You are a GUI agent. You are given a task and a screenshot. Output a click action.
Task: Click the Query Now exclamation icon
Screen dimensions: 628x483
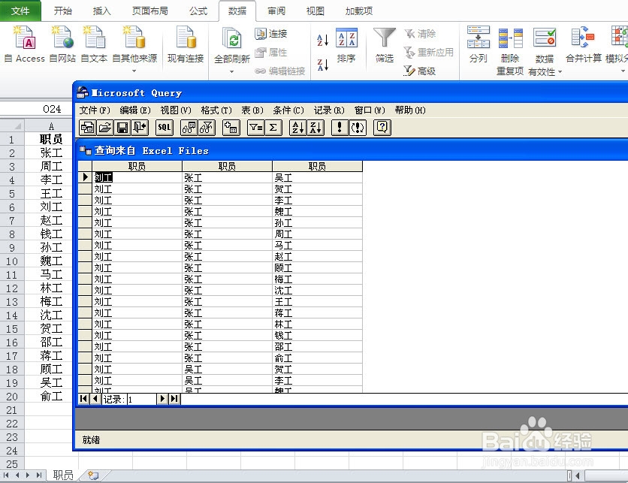tap(340, 128)
